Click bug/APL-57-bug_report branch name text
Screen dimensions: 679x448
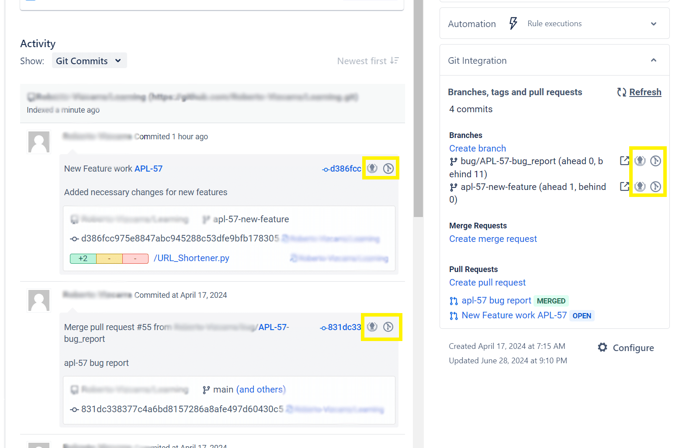(526, 167)
